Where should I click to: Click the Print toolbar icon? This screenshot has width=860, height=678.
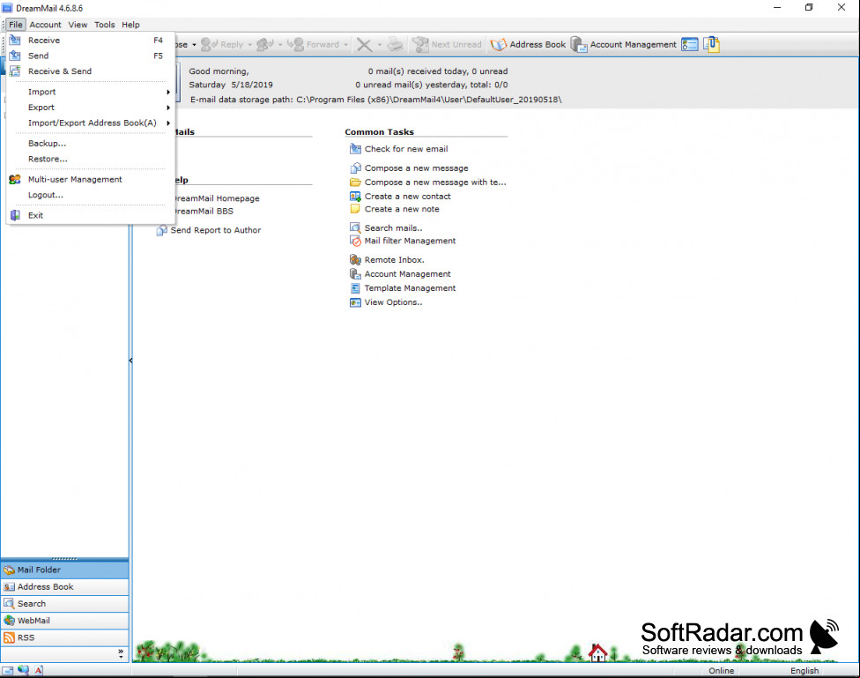pyautogui.click(x=396, y=44)
